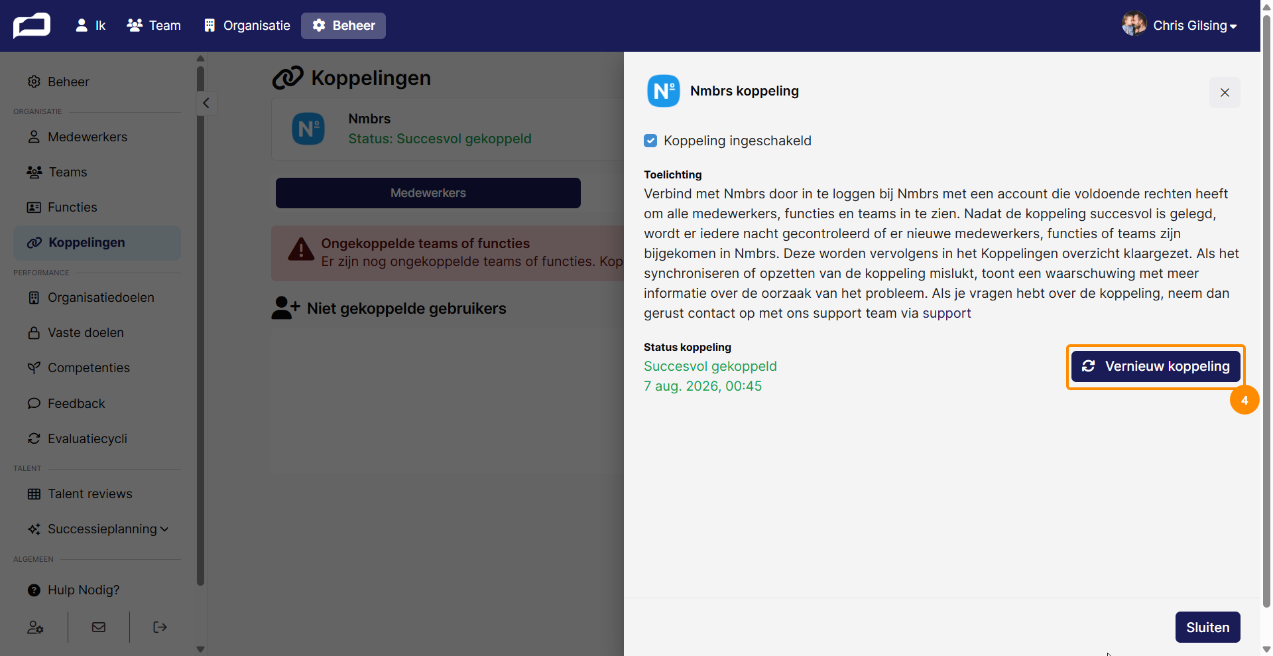The image size is (1273, 656).
Task: Select Koppelingen in the sidebar
Action: [97, 243]
